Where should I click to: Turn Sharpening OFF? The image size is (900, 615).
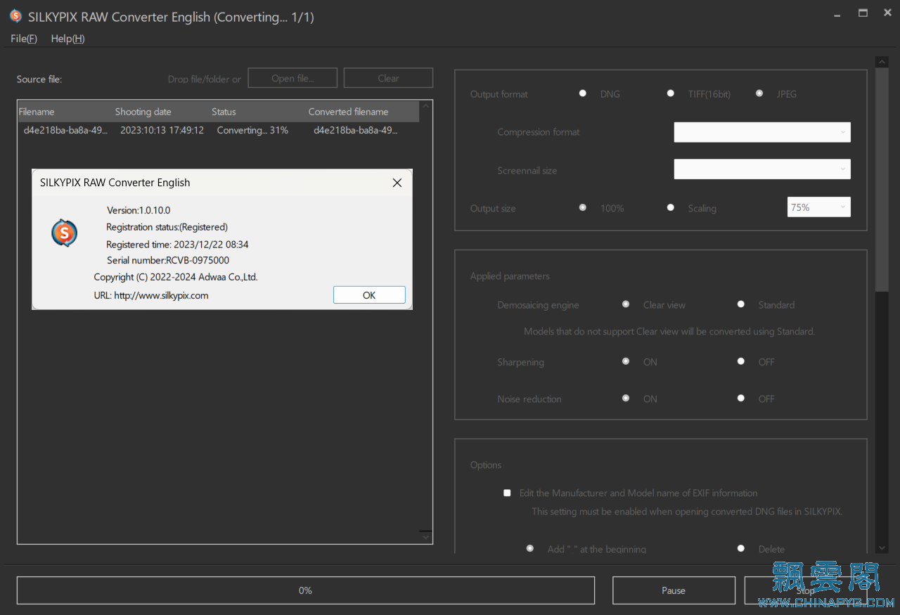click(x=741, y=361)
